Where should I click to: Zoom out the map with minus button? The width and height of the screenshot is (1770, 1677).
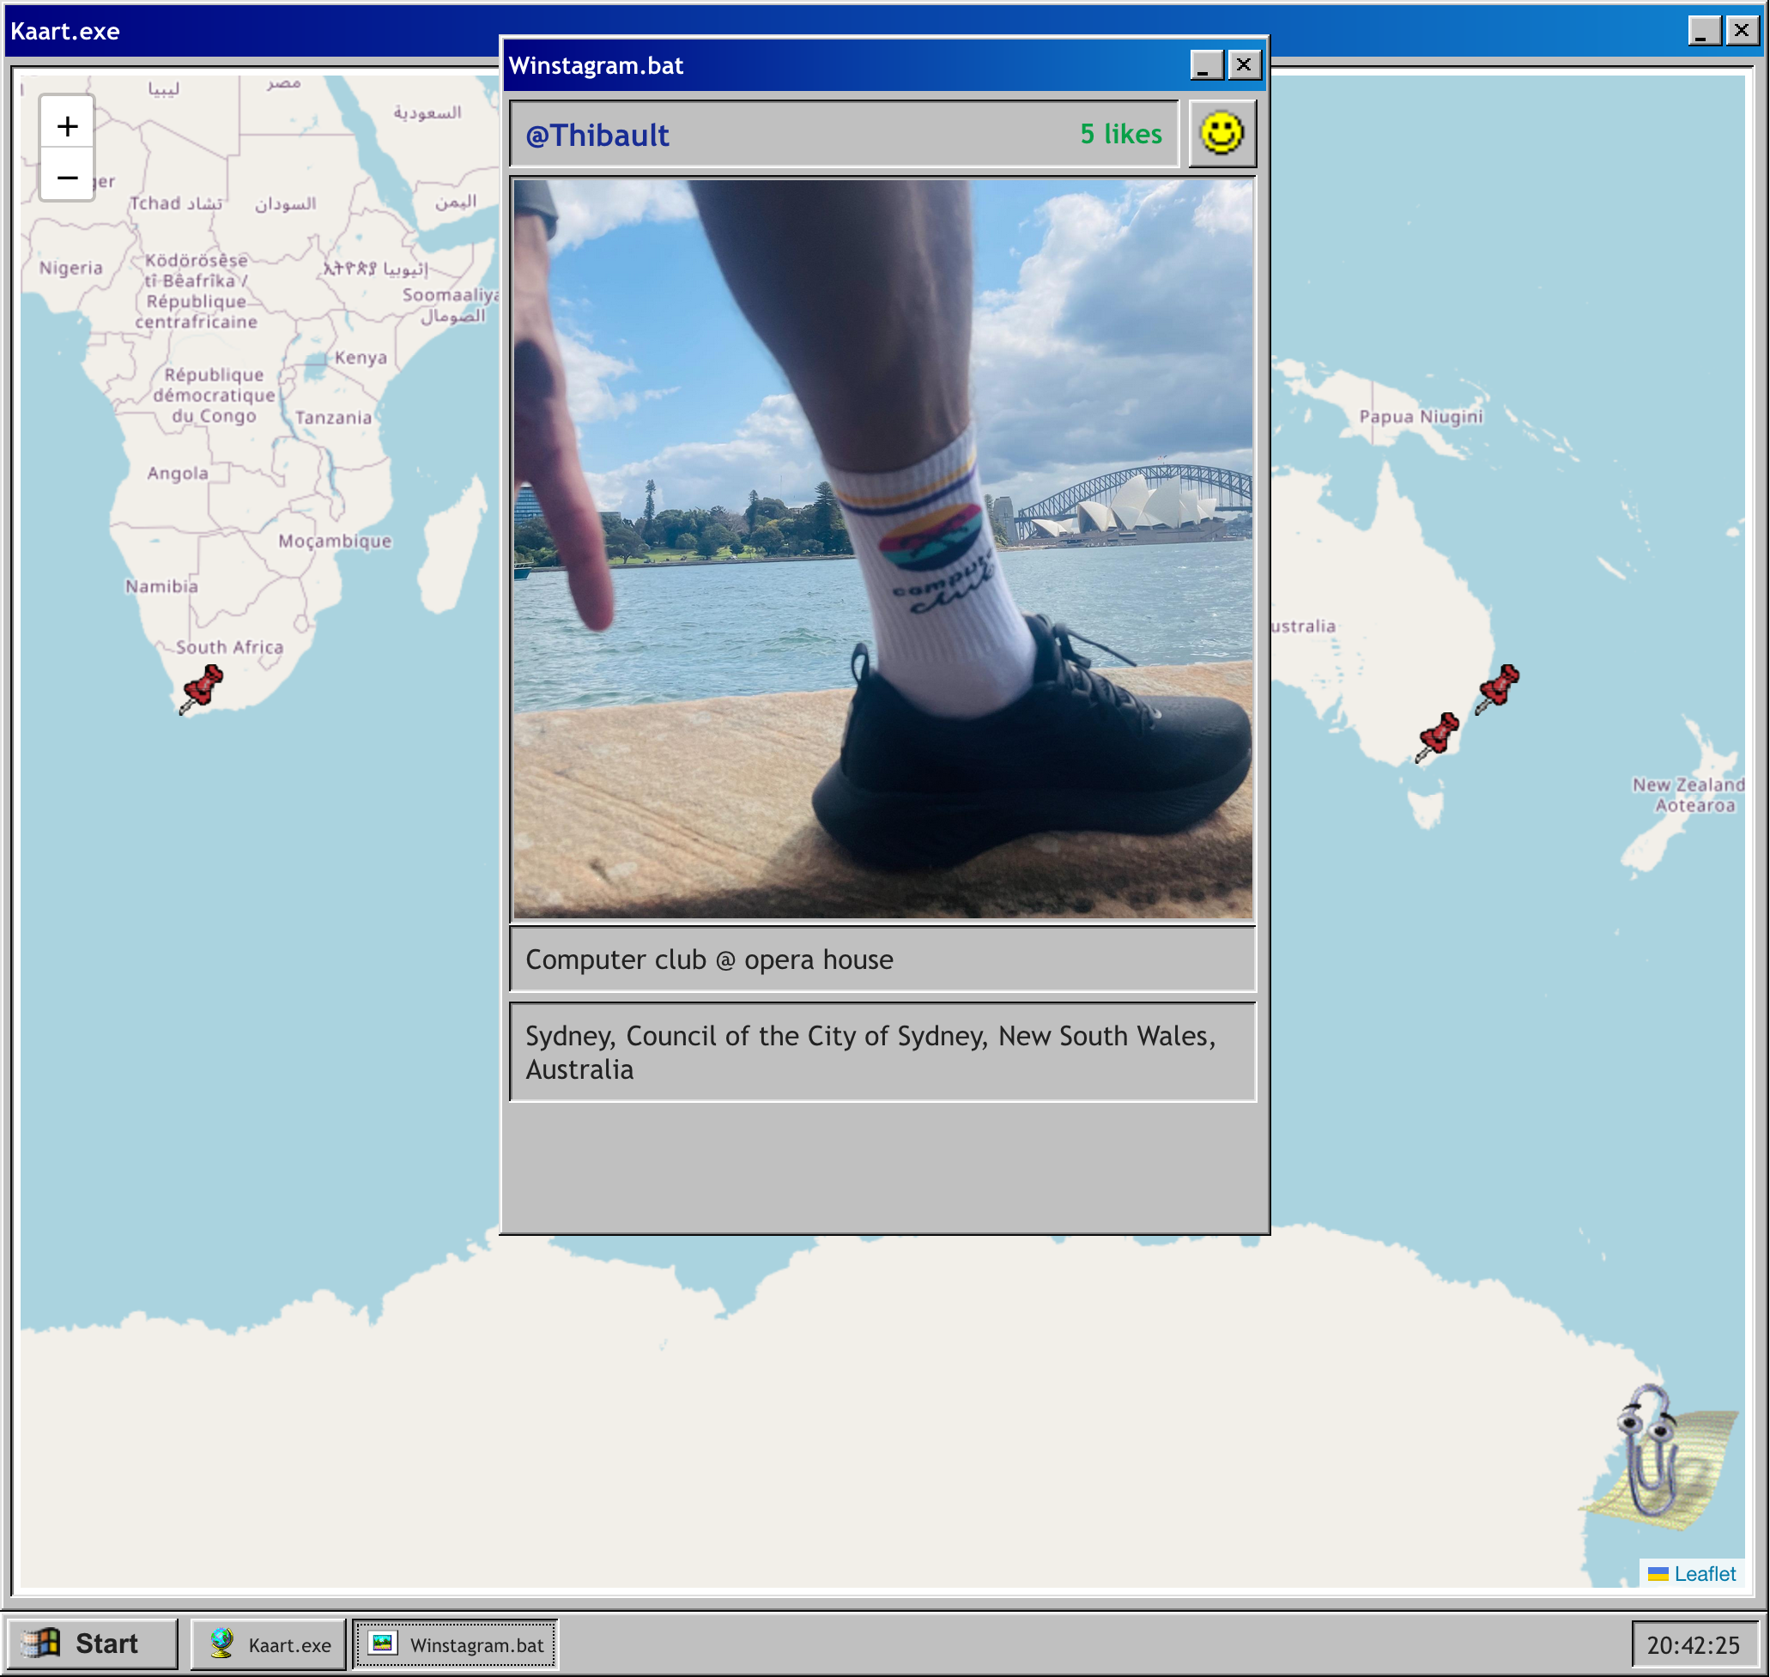[67, 177]
